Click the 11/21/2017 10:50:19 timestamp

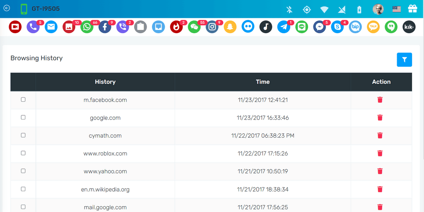[x=263, y=171]
